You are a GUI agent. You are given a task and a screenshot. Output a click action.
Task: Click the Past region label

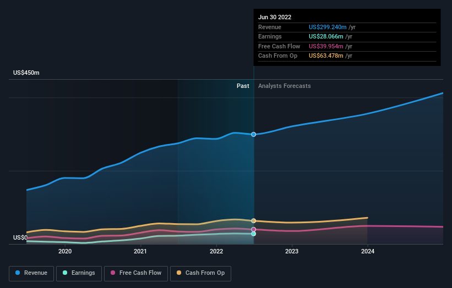pos(243,86)
